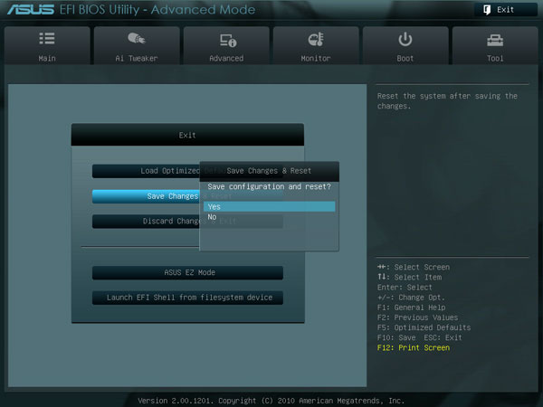Open the Tool tab
Image resolution: width=543 pixels, height=407 pixels.
495,45
